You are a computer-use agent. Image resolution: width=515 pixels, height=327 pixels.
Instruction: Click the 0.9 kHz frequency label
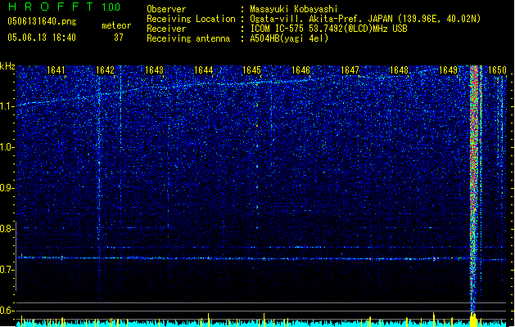[7, 188]
